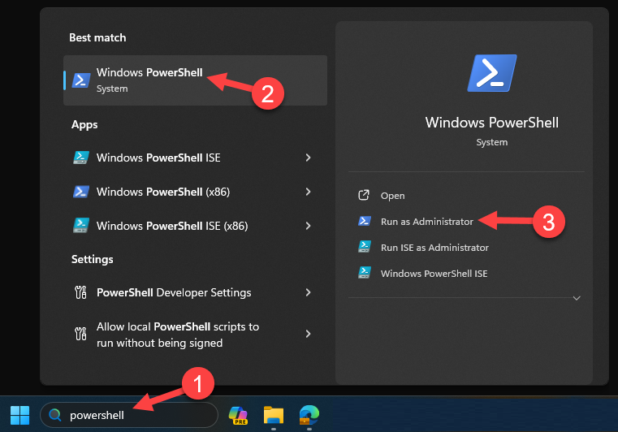Click the Run as Administrator PowerShell icon
618x432 pixels.
click(364, 221)
